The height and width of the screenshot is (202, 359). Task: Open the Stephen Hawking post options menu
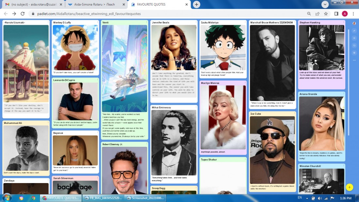click(344, 22)
